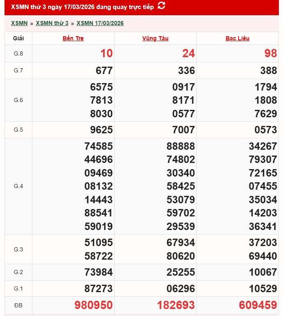Click the Bến Tre special prize 980950
Screen dimensions: 283x316
pos(93,305)
